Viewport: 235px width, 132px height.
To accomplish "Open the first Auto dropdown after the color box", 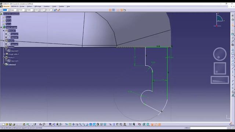I will [14, 10].
